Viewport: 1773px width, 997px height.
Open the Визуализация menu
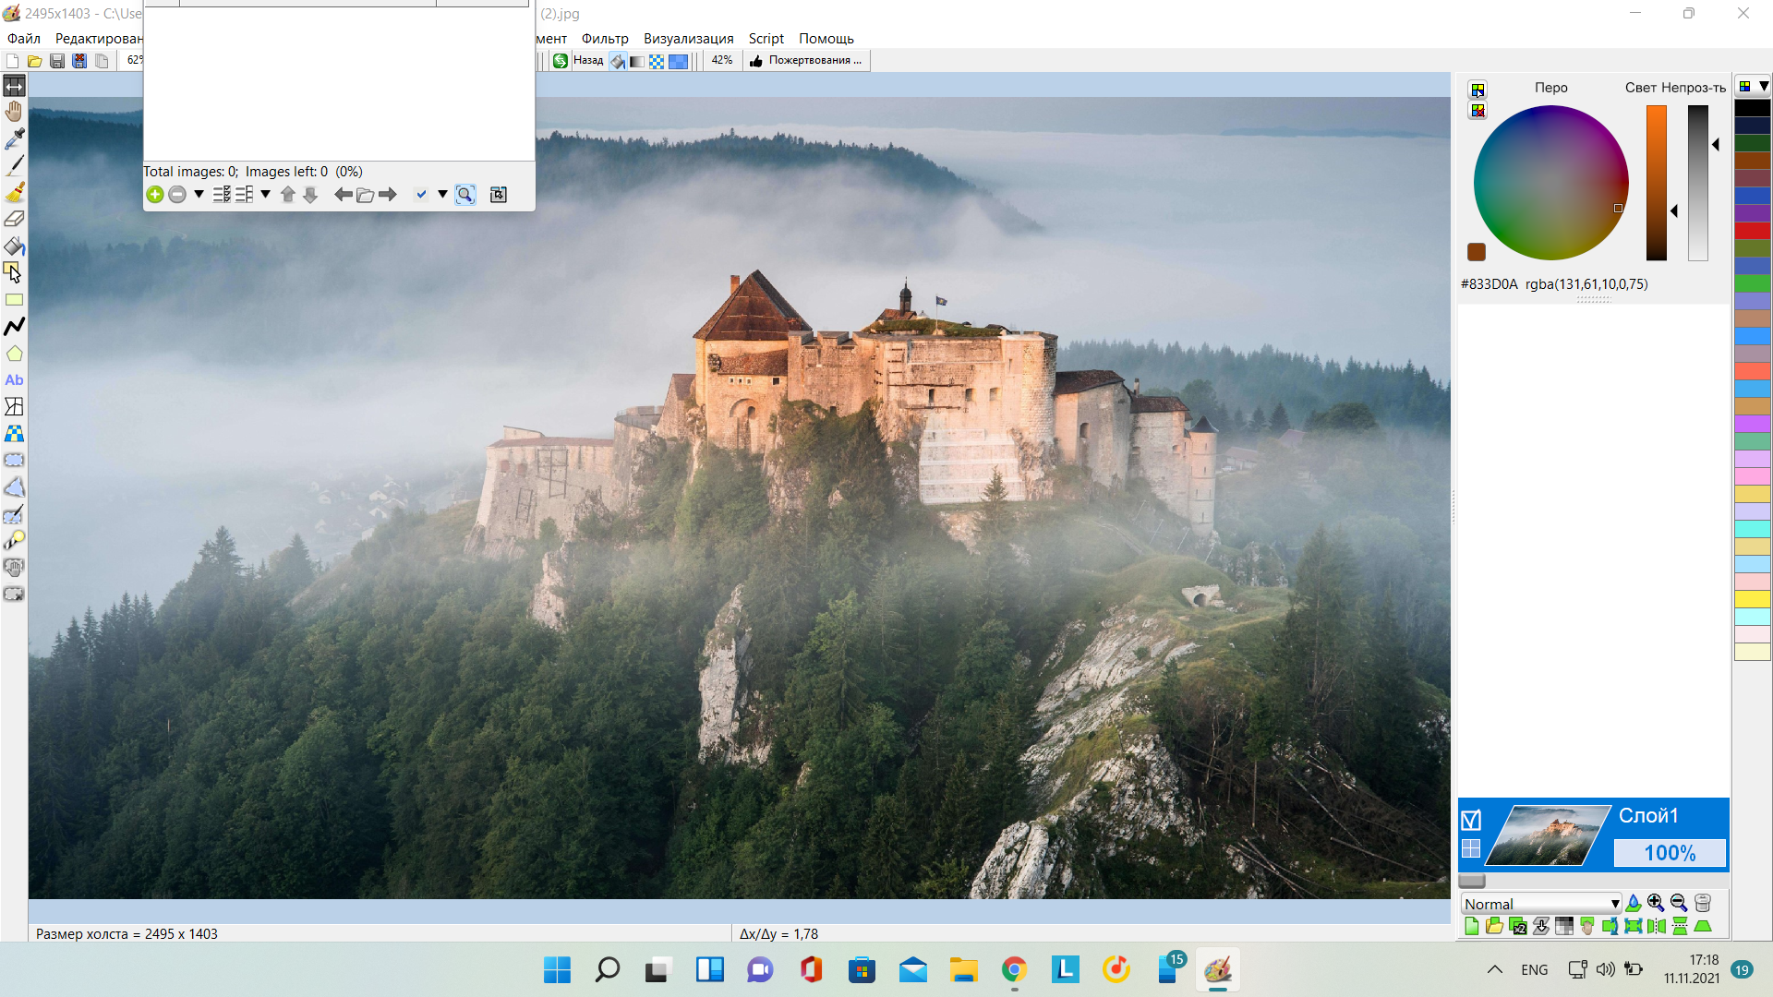689,38
